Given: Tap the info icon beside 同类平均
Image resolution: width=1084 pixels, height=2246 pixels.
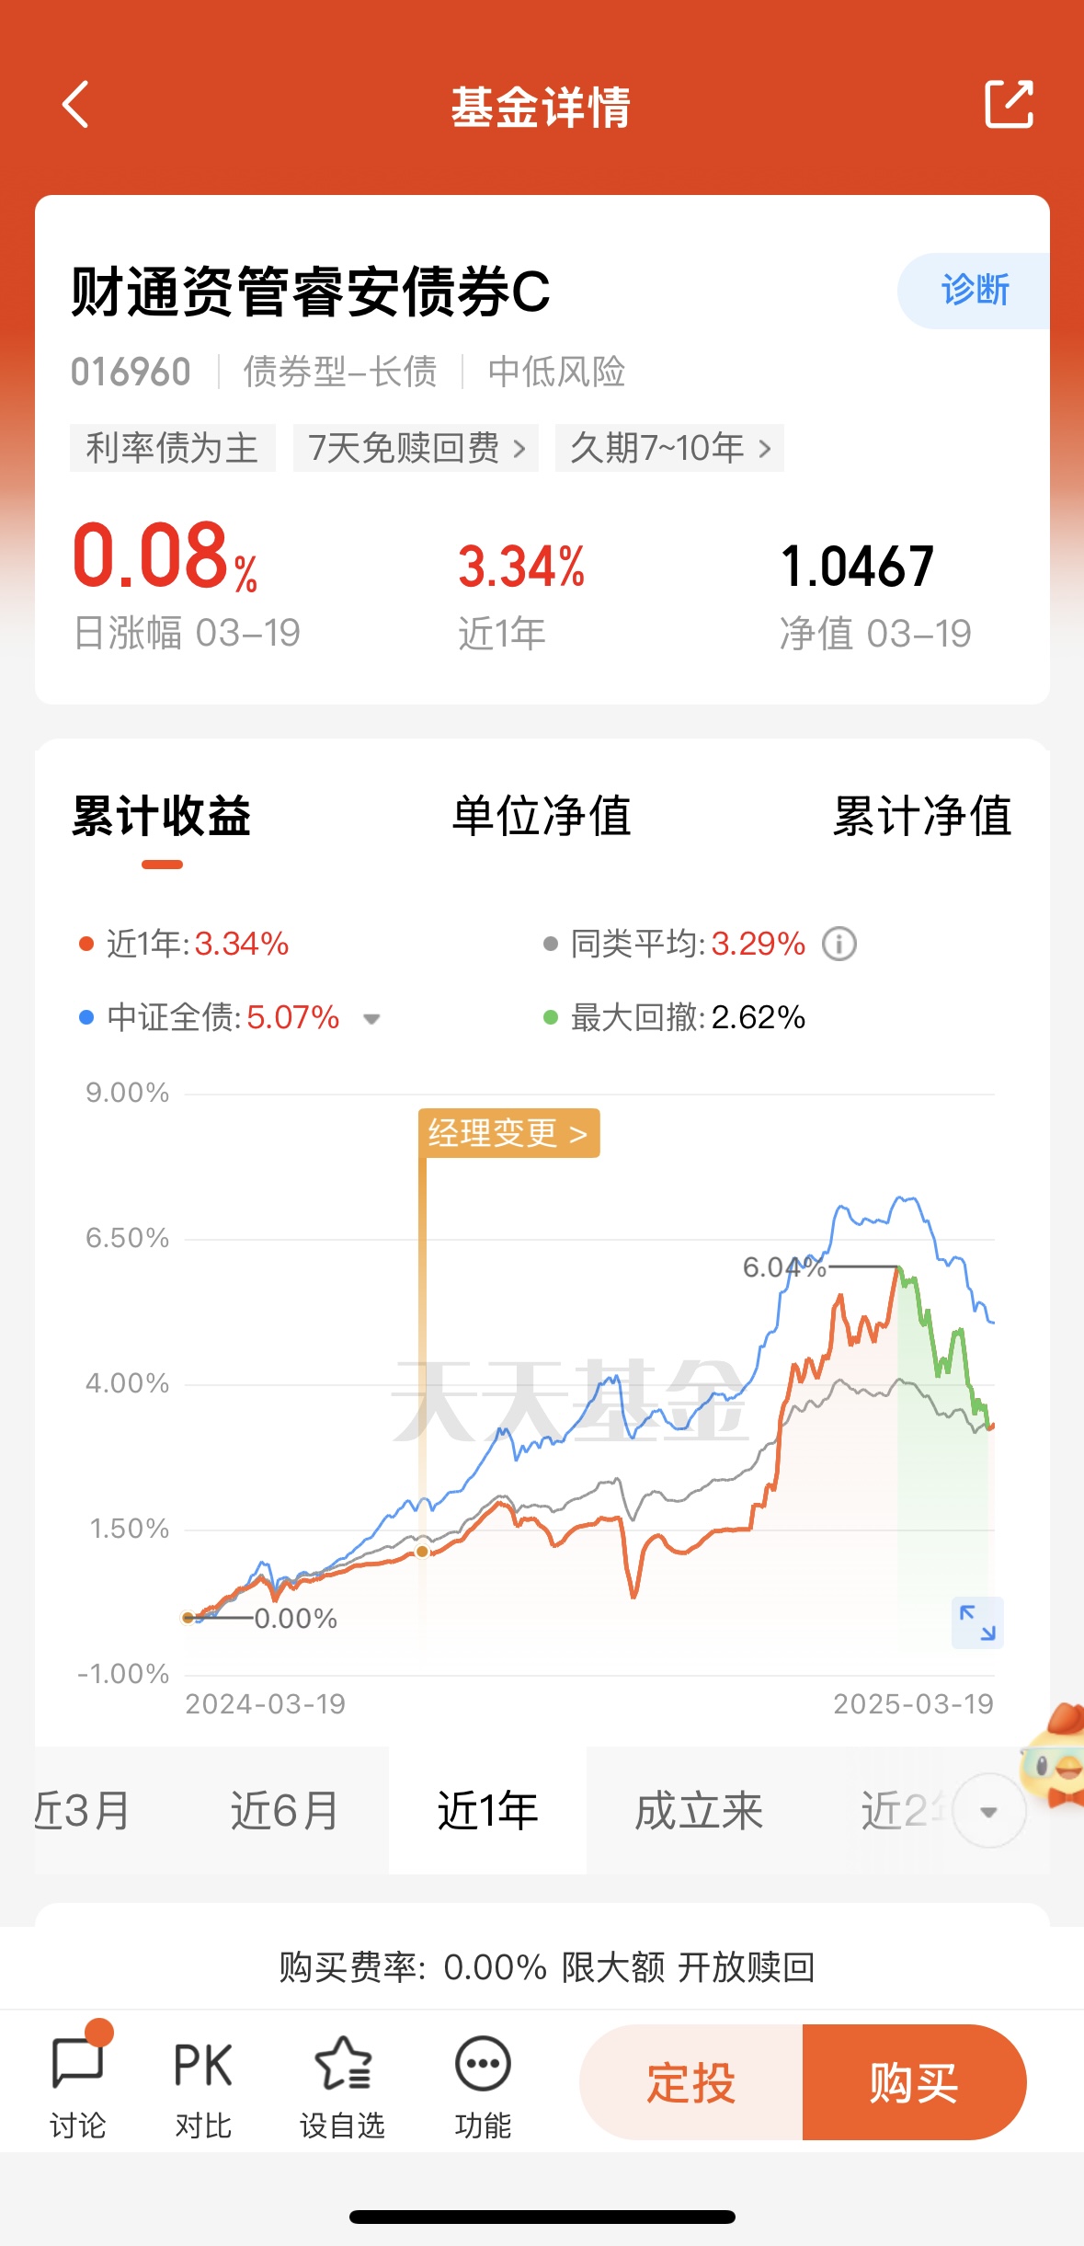Looking at the screenshot, I should pyautogui.click(x=839, y=944).
